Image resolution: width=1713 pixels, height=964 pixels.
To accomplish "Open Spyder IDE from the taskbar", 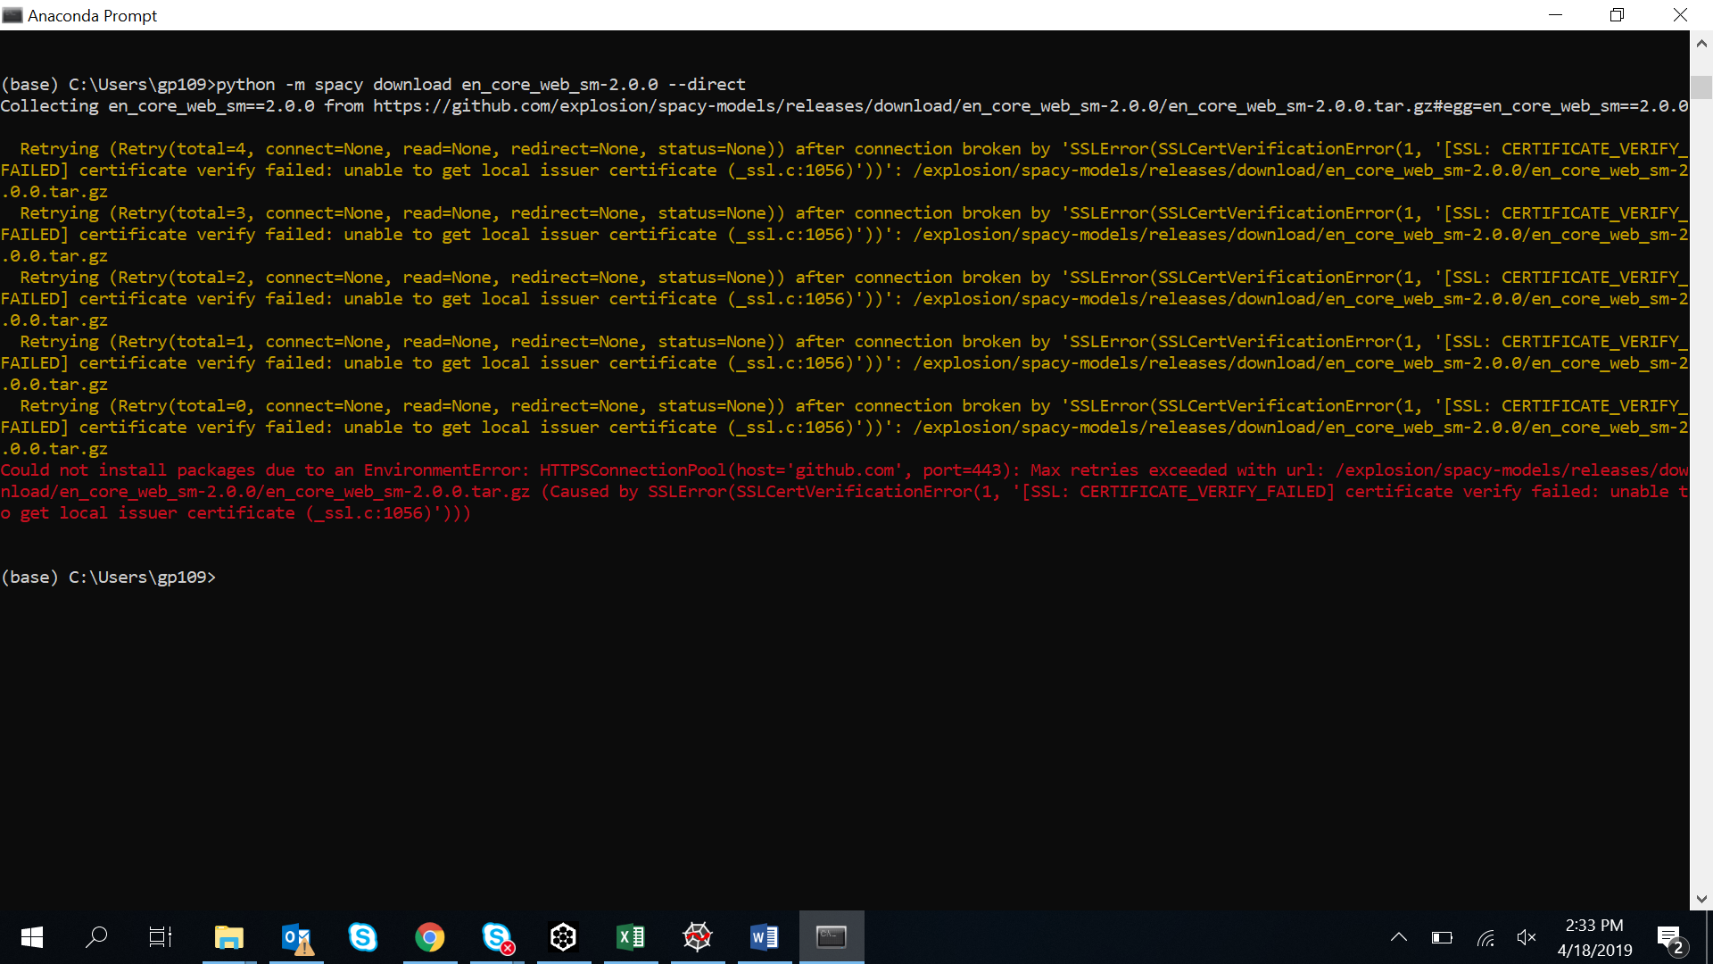I will 698,937.
